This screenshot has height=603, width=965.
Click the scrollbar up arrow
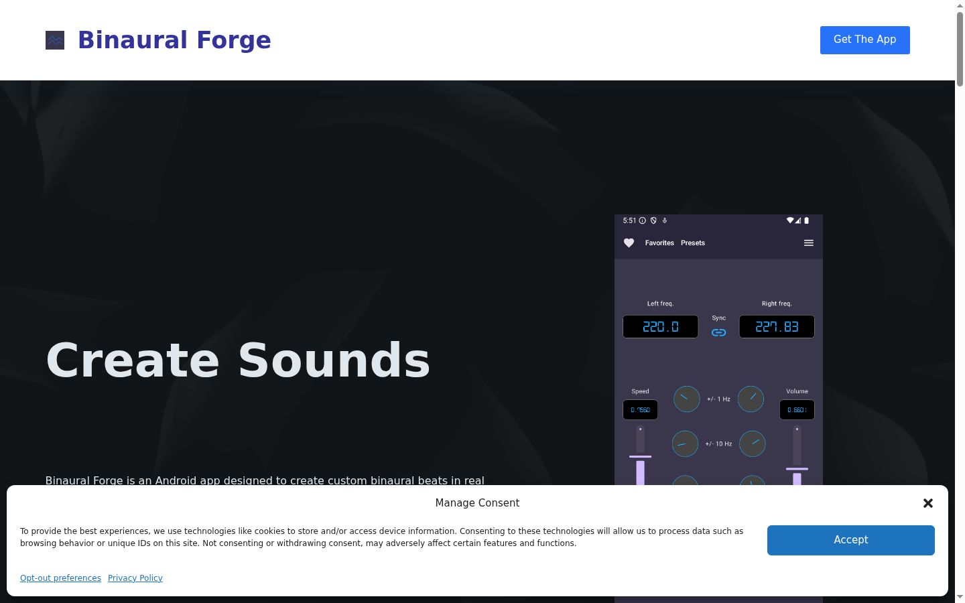coord(960,5)
